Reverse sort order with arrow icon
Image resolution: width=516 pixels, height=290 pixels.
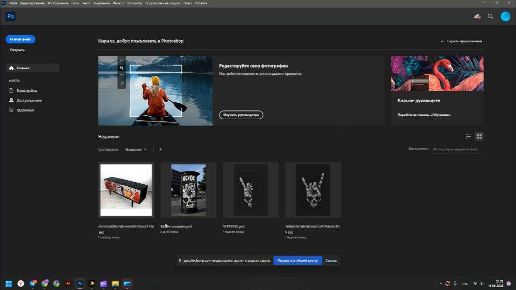click(161, 149)
